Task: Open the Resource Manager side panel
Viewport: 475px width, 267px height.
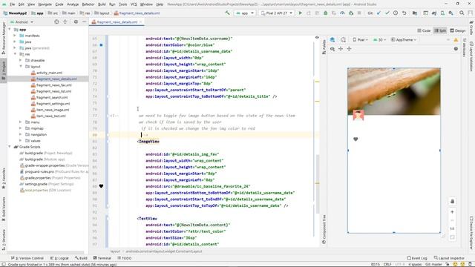Action: click(x=3, y=38)
